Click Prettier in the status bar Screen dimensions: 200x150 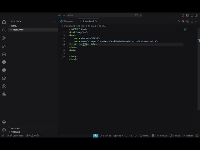pos(188,136)
